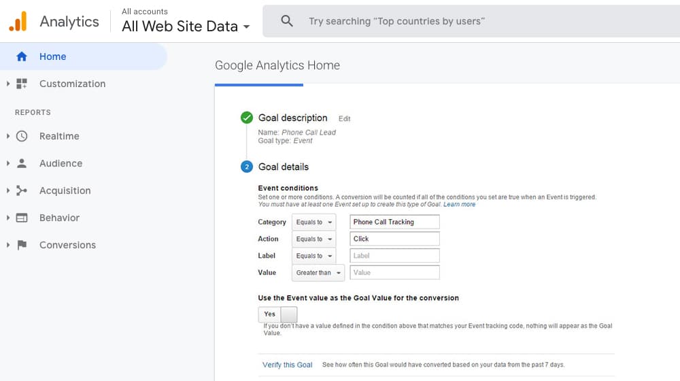Screen dimensions: 680x381
Task: Click the Goal details heading
Action: tap(284, 167)
